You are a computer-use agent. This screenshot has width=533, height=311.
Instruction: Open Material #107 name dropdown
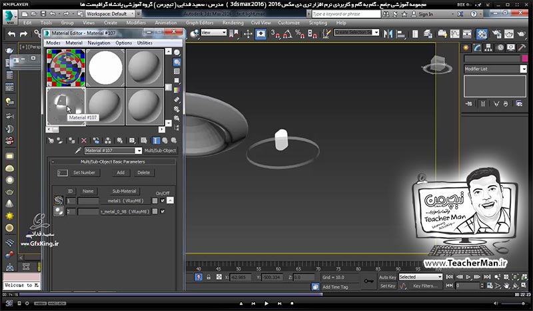tap(139, 151)
